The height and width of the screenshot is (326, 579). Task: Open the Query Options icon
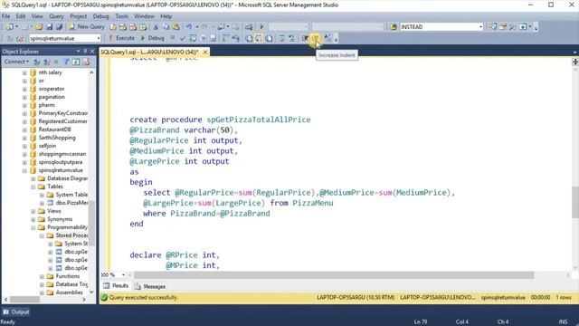203,38
